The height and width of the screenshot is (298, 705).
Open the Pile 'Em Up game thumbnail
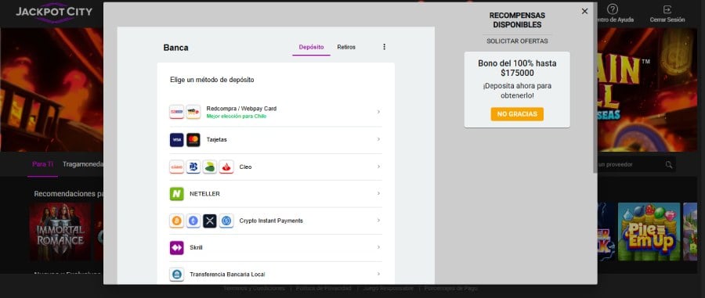[x=649, y=232]
